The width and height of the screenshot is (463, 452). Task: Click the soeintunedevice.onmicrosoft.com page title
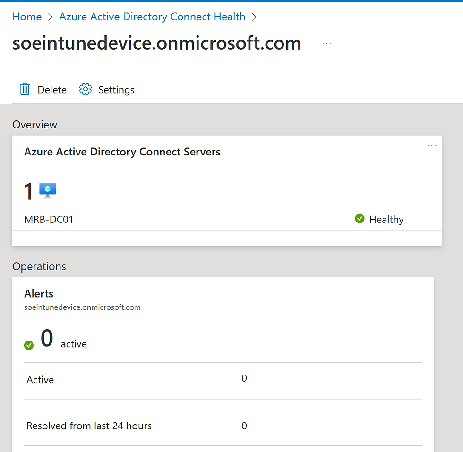(x=156, y=43)
